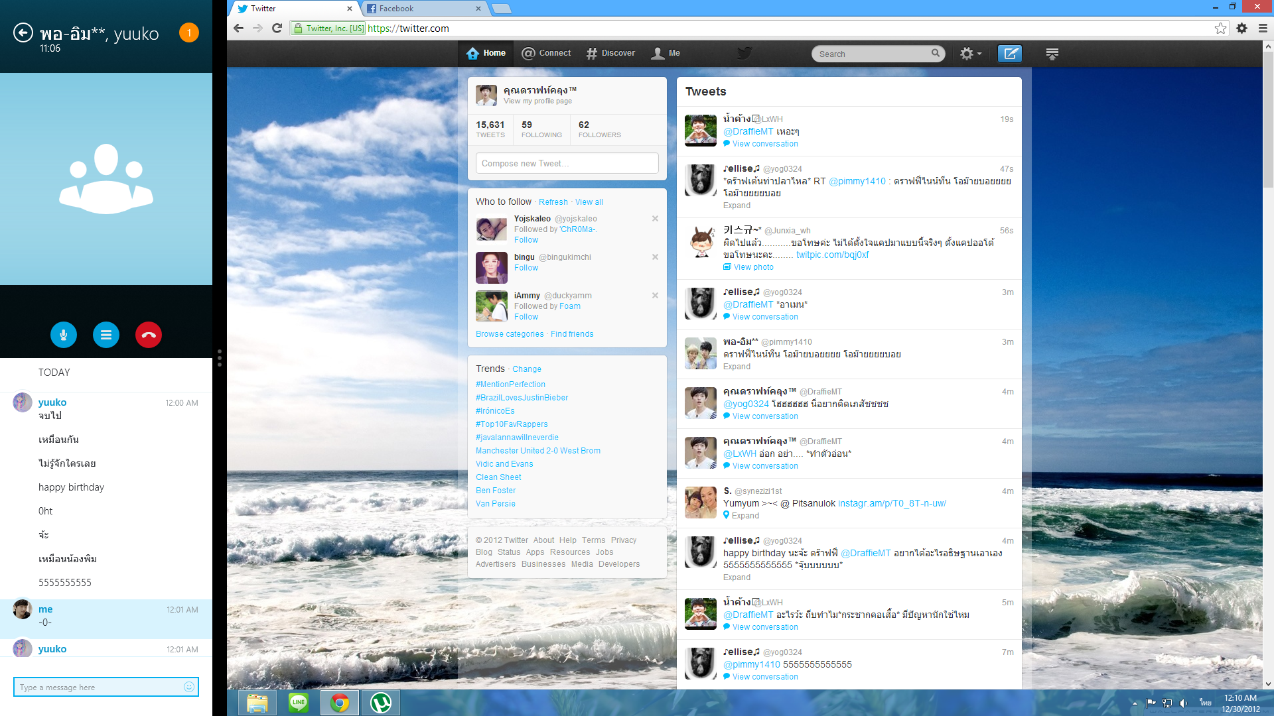Expand the พอ-อิม** @pimmy1410 tweet
The image size is (1274, 716).
coord(737,367)
